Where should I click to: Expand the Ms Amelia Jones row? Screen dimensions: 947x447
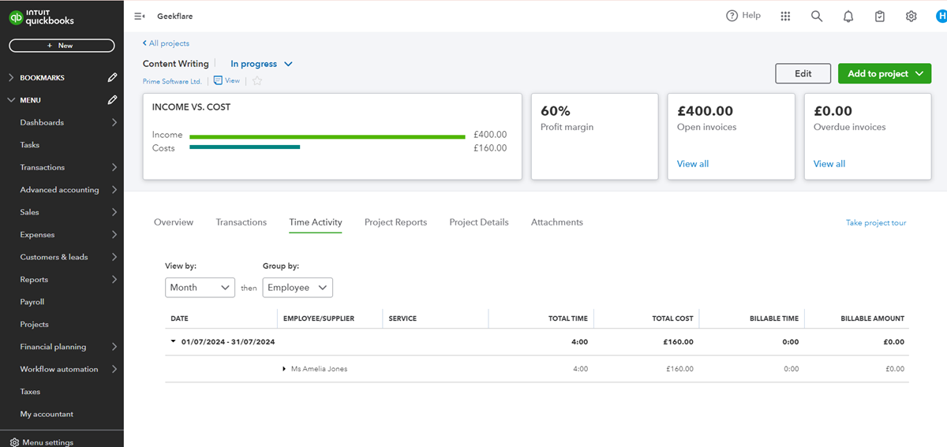tap(285, 369)
